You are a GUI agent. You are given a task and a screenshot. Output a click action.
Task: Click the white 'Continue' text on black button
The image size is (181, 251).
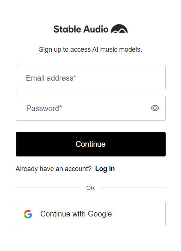click(91, 144)
